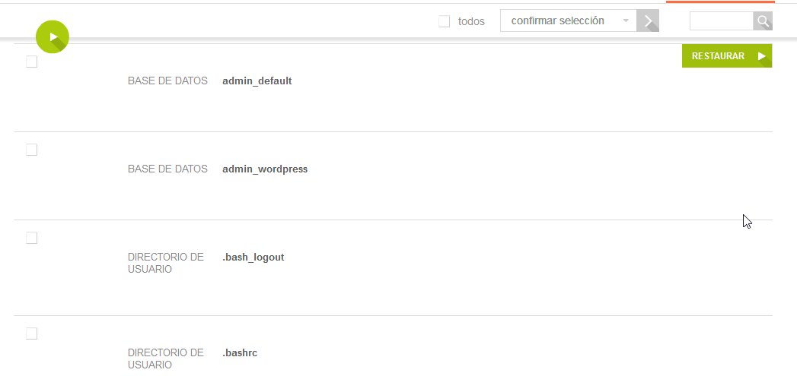The image size is (797, 376).
Task: Click the RESTAURAR button
Action: [x=727, y=55]
